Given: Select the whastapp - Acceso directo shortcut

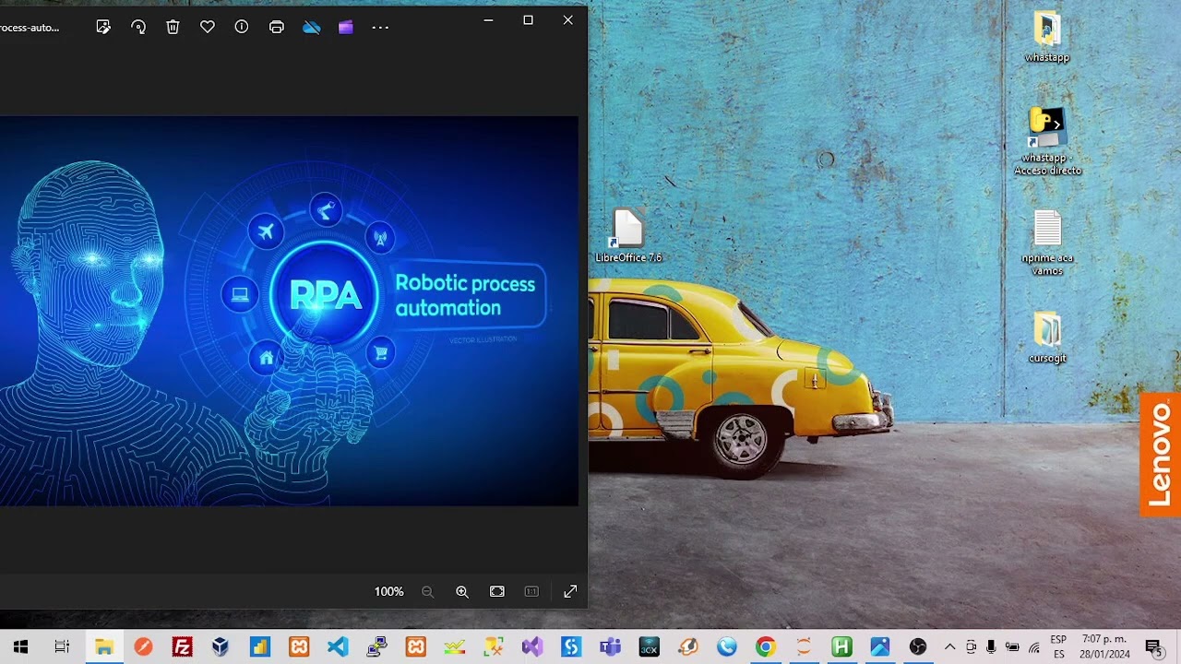Looking at the screenshot, I should [1047, 142].
